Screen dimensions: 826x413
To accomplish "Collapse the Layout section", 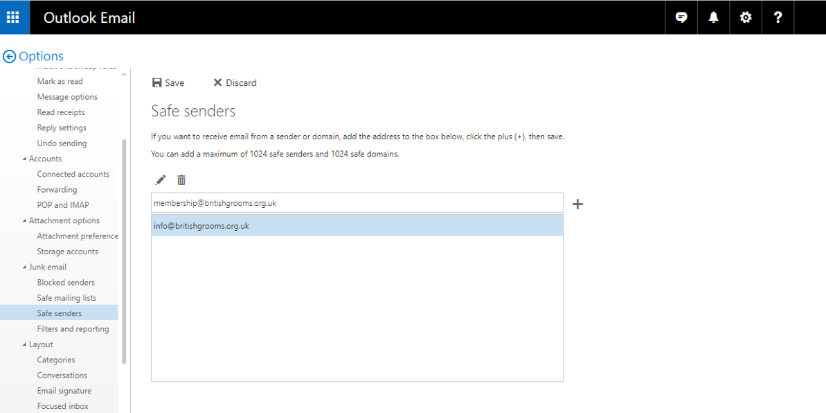I will click(26, 345).
